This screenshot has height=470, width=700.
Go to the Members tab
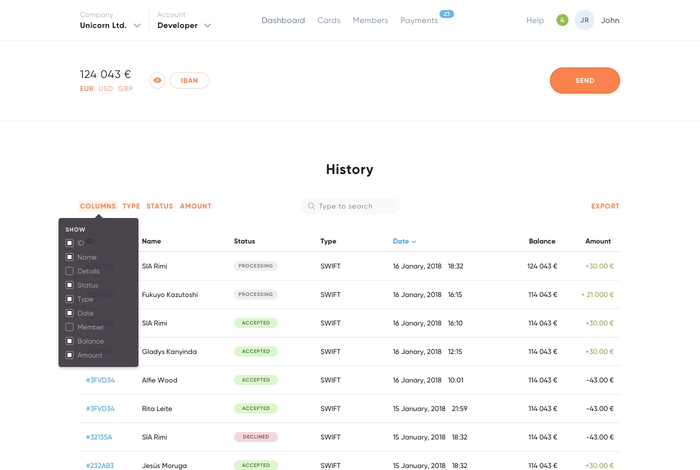click(x=370, y=20)
